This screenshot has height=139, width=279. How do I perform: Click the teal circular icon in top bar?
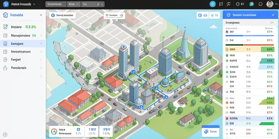213,4
